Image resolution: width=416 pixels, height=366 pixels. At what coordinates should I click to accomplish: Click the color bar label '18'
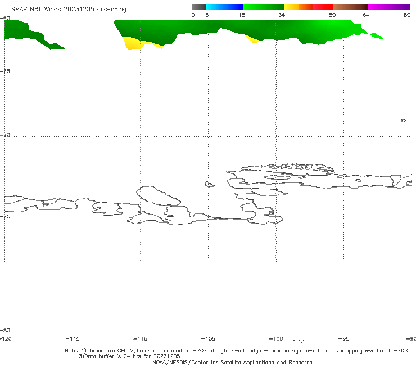tap(242, 15)
